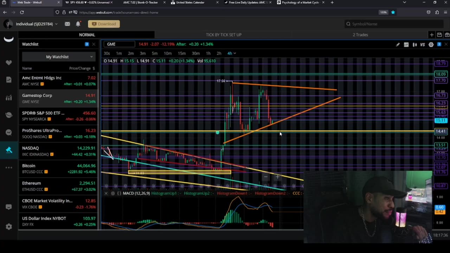Click the Symbol/Name search field
Screen dimensions: 450x253
(x=393, y=24)
